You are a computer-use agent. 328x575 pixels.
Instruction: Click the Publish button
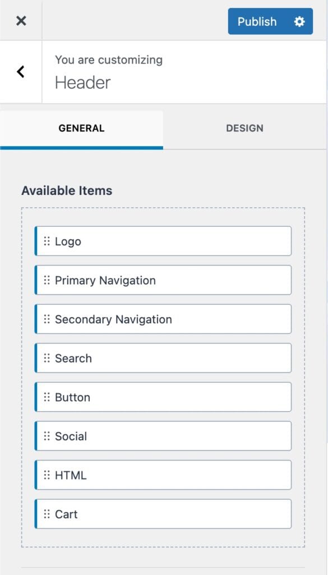click(x=257, y=22)
